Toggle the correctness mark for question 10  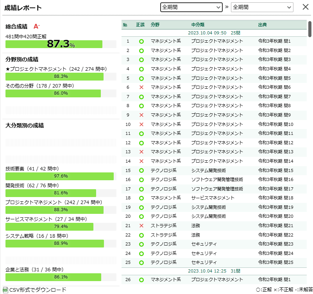pos(141,124)
